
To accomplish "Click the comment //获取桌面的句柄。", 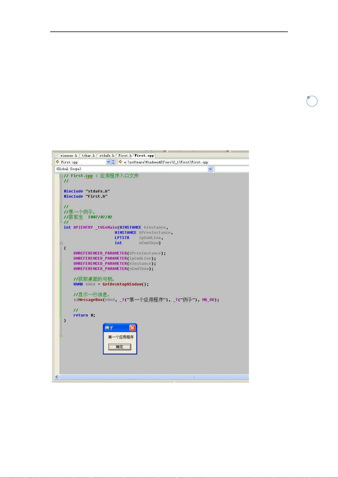I will tap(94, 279).
